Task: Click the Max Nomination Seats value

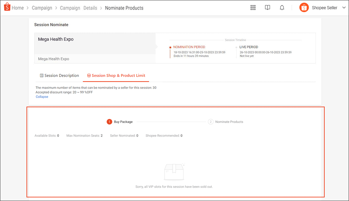Action: coord(102,136)
